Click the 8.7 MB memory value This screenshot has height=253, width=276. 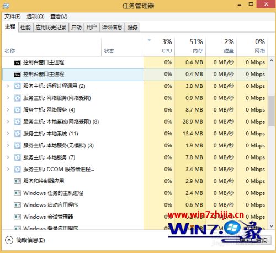point(194,110)
